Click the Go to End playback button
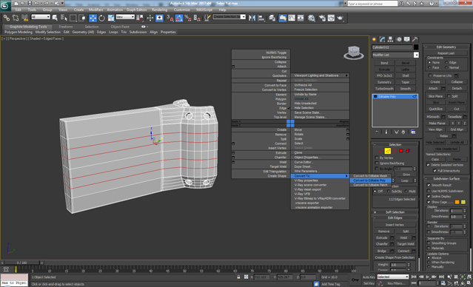Image resolution: width=473 pixels, height=287 pixels. [x=442, y=277]
